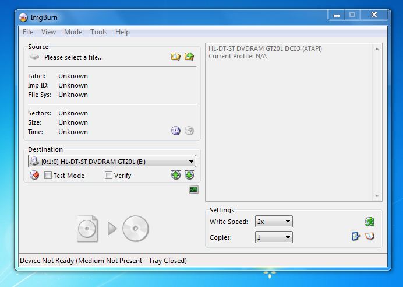Eject the tray with the up-arrow icon
403x287 pixels.
(176, 175)
